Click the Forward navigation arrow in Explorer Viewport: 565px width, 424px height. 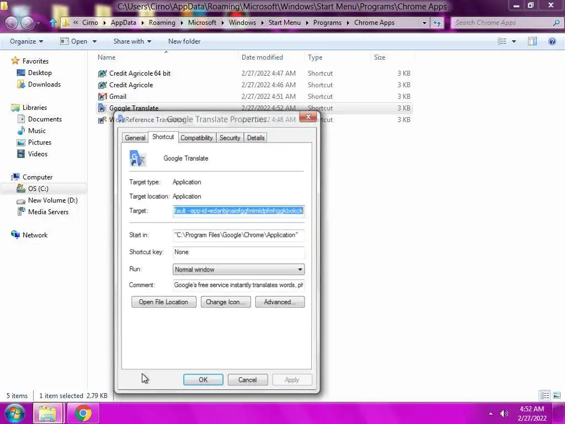[28, 23]
